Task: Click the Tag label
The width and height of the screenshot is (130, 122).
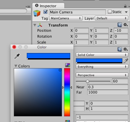Action: pyautogui.click(x=45, y=18)
